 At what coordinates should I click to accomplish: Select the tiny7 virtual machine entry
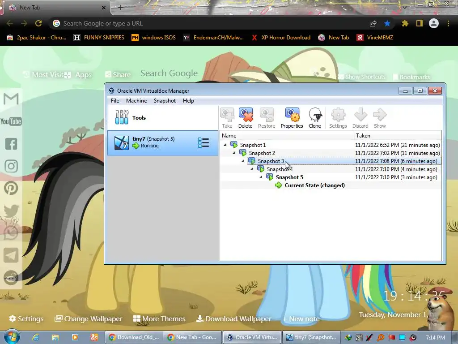coord(163,143)
